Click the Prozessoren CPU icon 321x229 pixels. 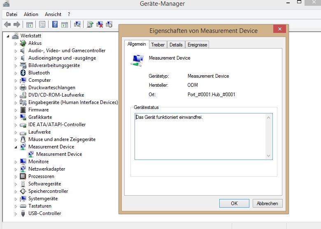click(x=23, y=176)
